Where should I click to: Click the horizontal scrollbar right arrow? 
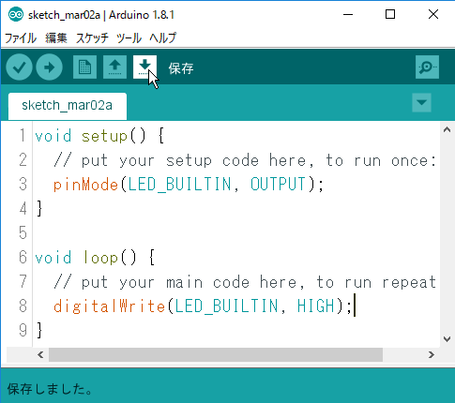click(432, 354)
